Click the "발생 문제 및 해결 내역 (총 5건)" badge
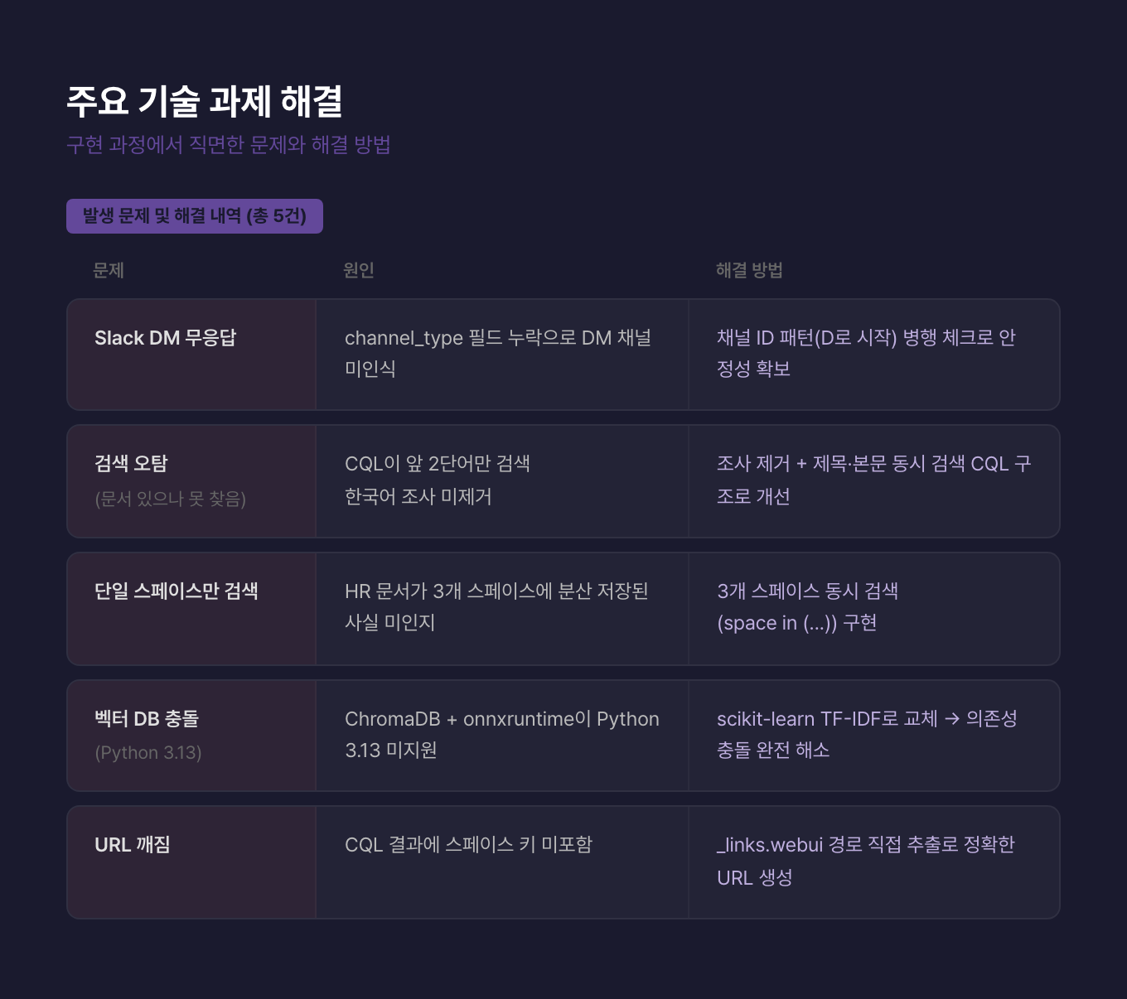The height and width of the screenshot is (999, 1127). (x=195, y=216)
